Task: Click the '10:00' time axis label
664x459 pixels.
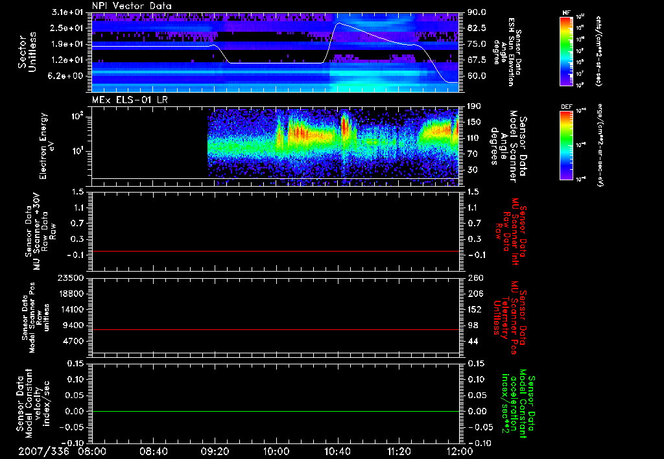Action: (x=276, y=451)
